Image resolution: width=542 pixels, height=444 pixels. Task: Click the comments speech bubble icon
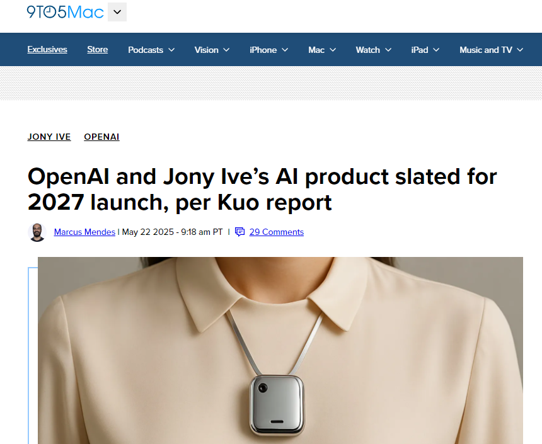(x=239, y=232)
